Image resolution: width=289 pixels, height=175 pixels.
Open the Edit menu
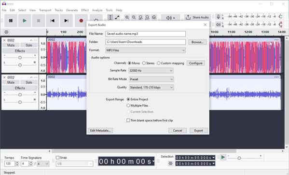pos(12,10)
